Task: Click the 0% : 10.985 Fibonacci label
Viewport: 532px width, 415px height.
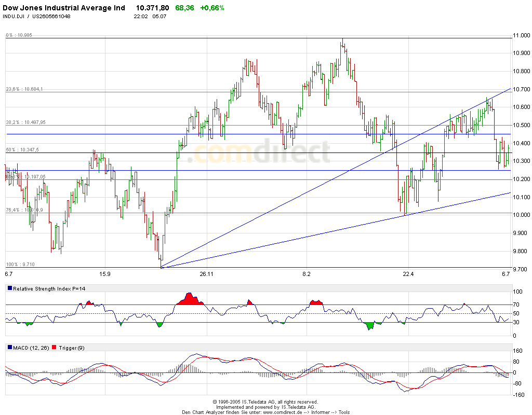Action: click(x=19, y=35)
